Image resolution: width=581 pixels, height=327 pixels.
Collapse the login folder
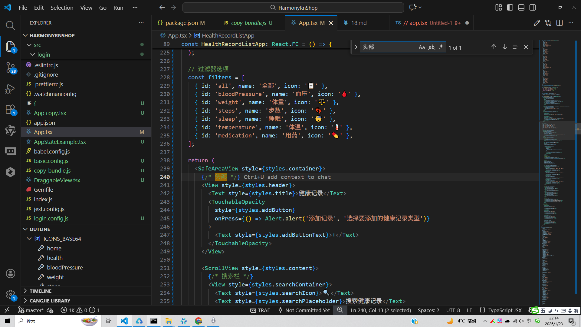coord(33,54)
